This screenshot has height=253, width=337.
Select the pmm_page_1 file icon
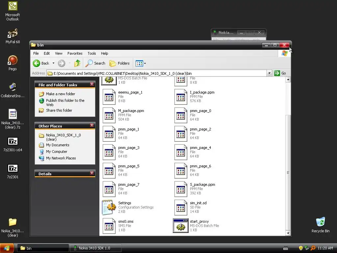pyautogui.click(x=109, y=134)
